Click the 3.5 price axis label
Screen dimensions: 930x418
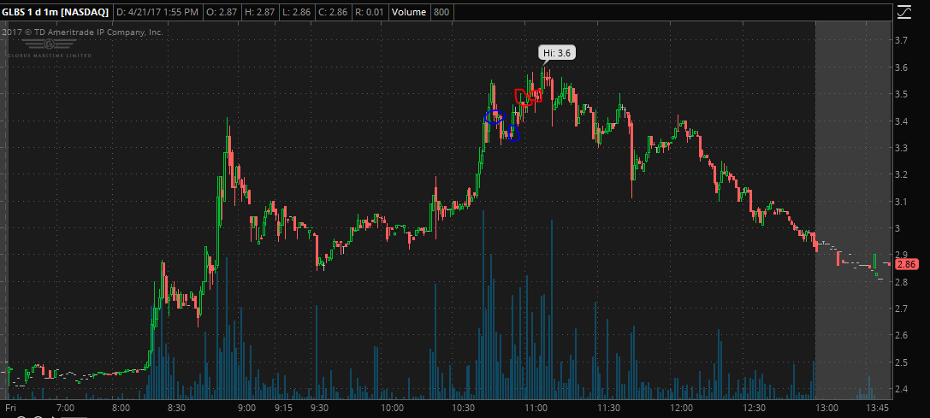903,94
